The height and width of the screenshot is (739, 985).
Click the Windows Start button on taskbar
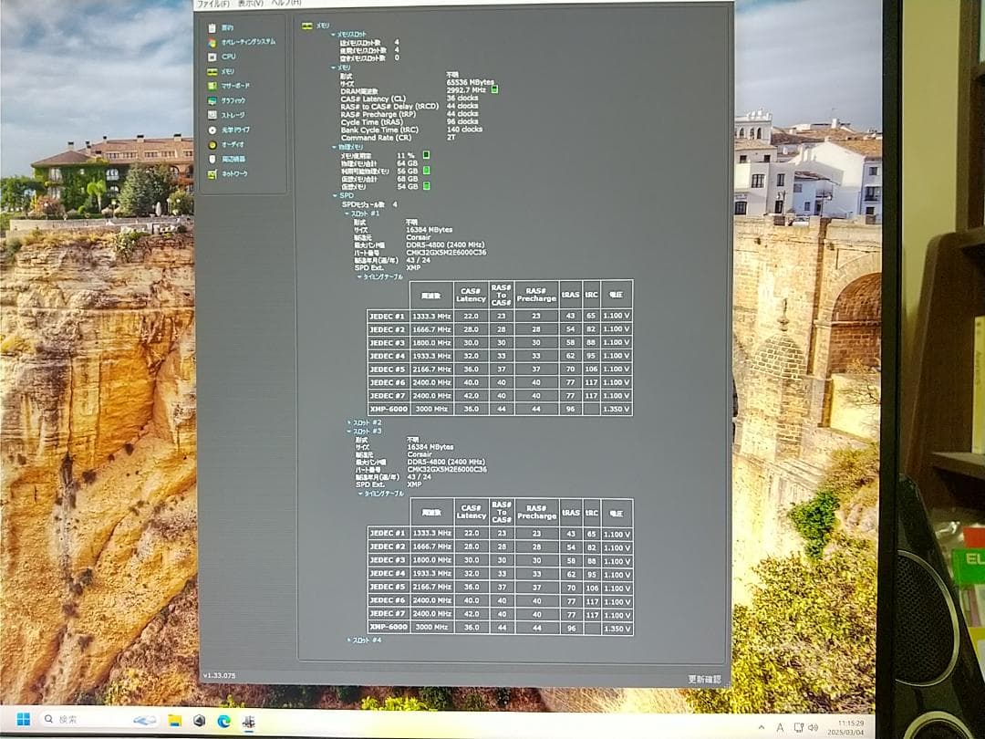tap(22, 720)
